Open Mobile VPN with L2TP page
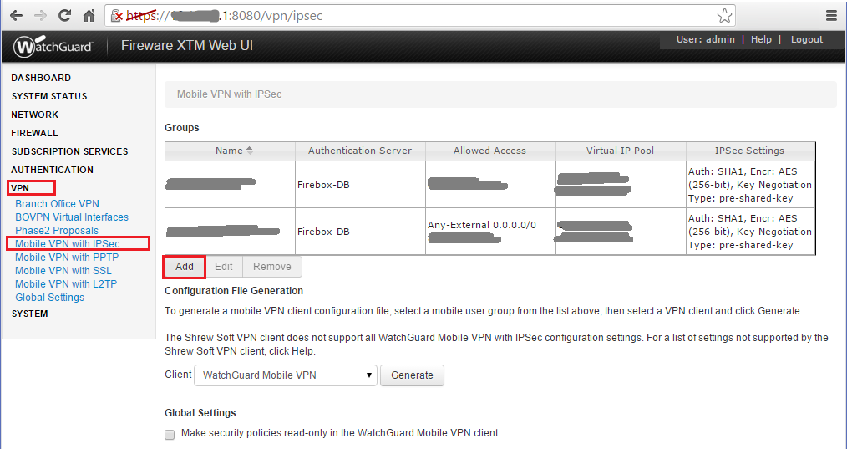 tap(66, 284)
